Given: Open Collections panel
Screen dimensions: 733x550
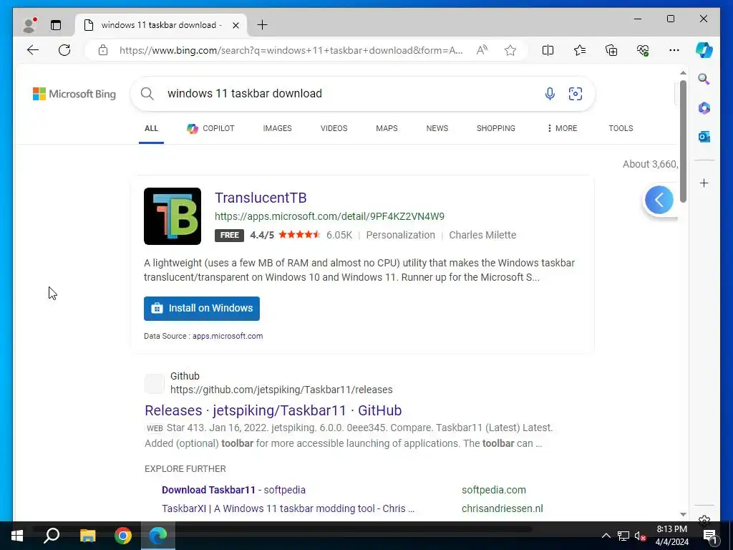Looking at the screenshot, I should [611, 50].
